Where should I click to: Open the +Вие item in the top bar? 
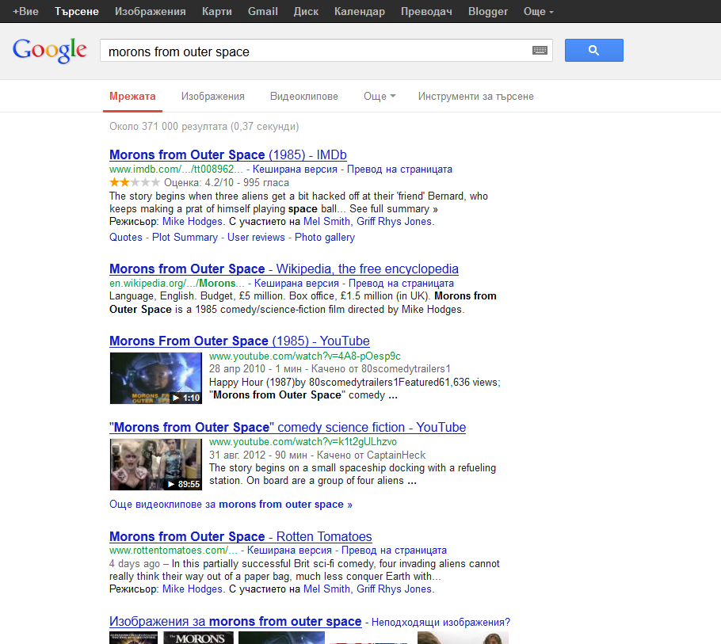25,12
